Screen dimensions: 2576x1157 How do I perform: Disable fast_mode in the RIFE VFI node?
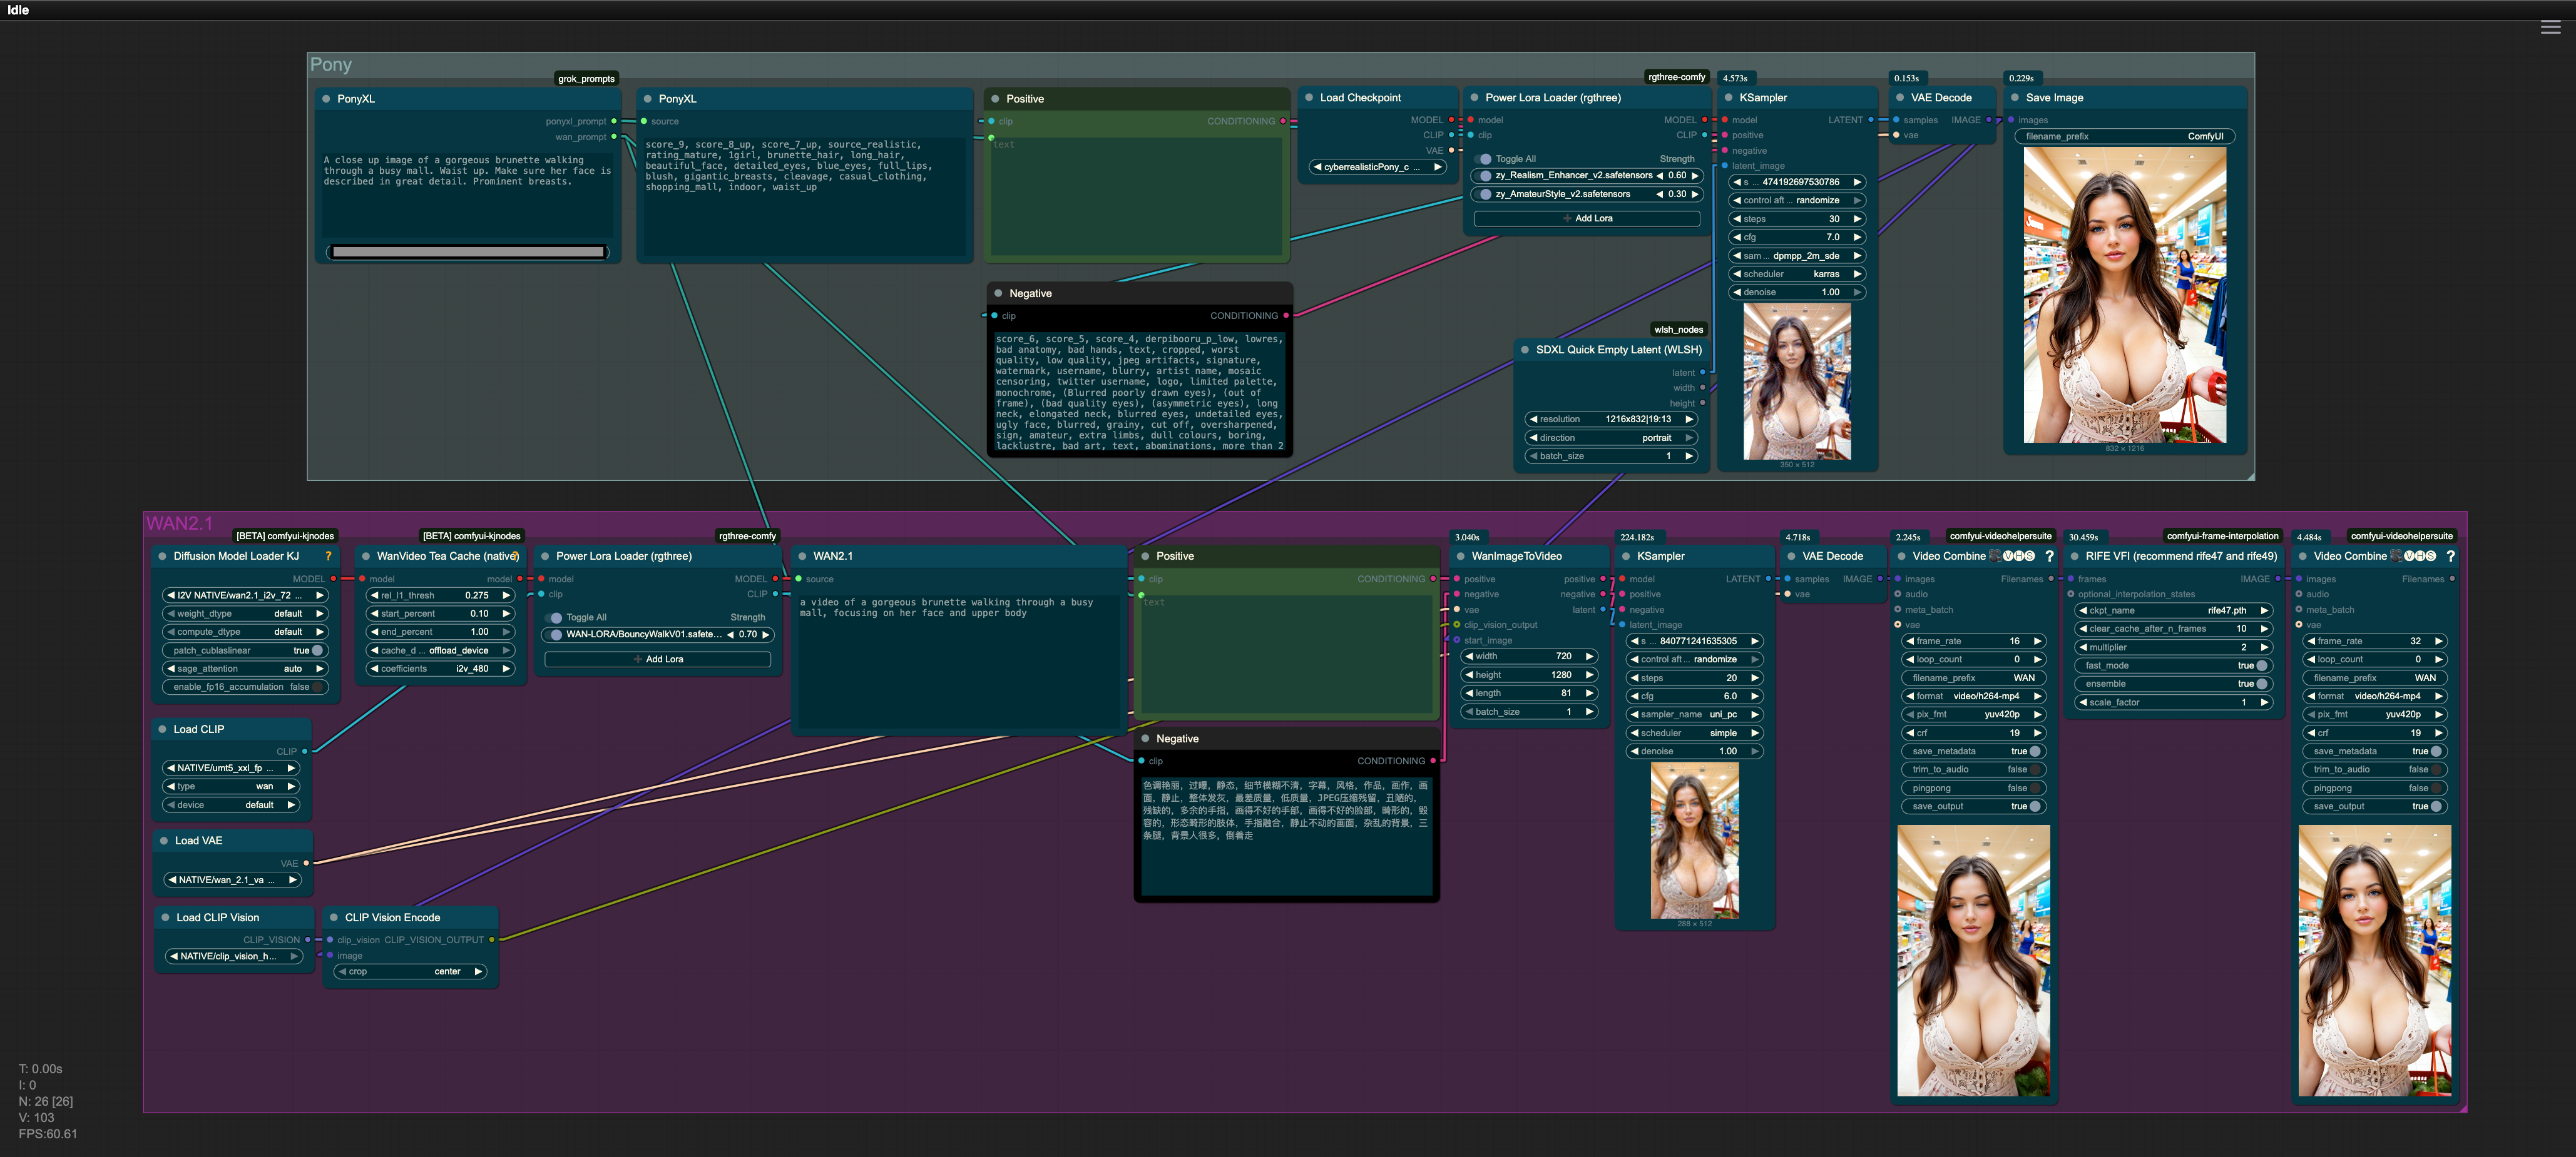pos(2260,665)
